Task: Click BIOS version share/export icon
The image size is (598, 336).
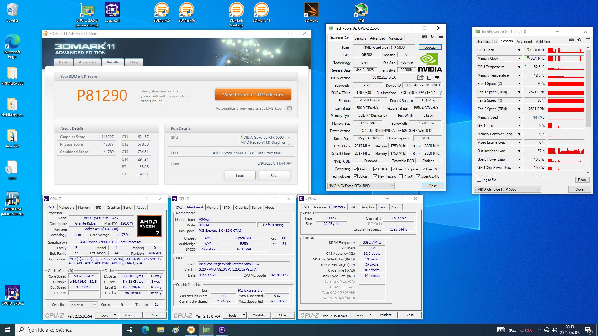Action: [x=420, y=77]
